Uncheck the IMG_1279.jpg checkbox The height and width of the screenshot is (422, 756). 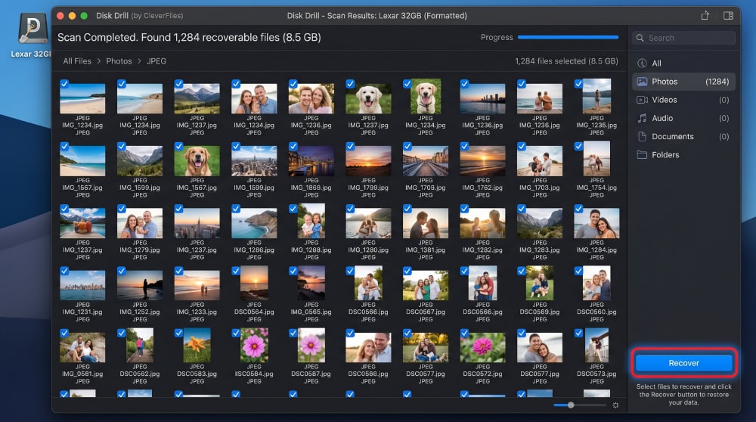pyautogui.click(x=122, y=208)
